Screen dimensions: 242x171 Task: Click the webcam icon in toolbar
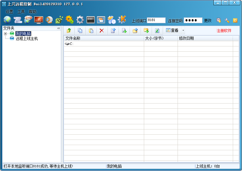(x=49, y=20)
